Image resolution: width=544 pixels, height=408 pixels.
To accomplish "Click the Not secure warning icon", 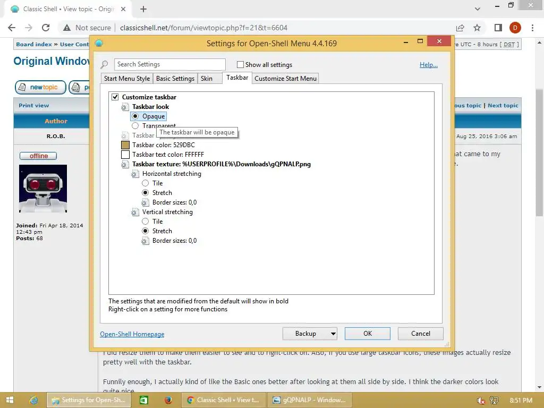I will [67, 28].
